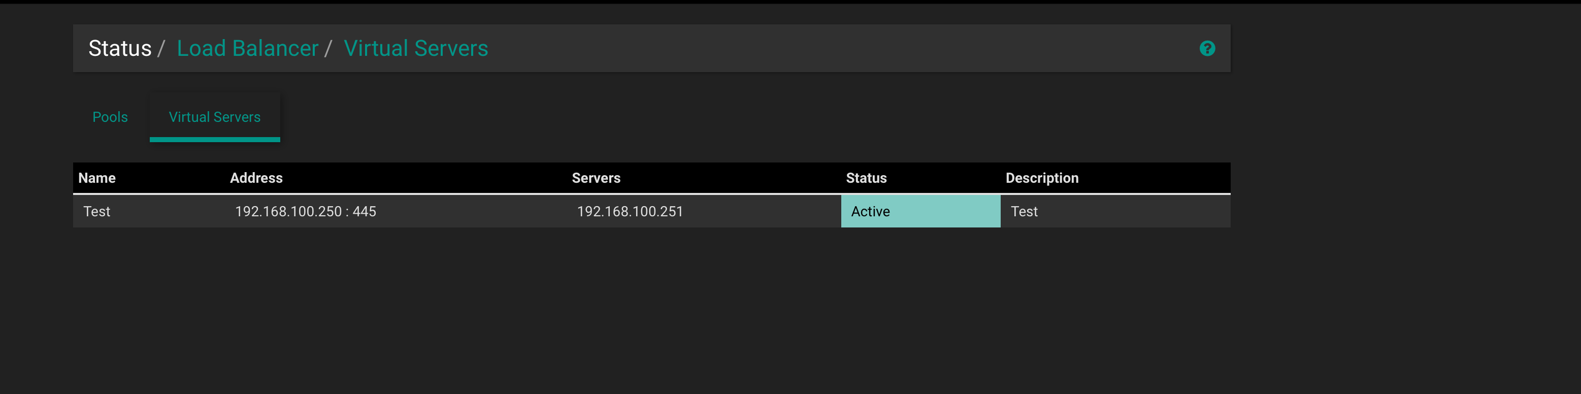
Task: Select the Virtual Servers tab
Action: [215, 117]
